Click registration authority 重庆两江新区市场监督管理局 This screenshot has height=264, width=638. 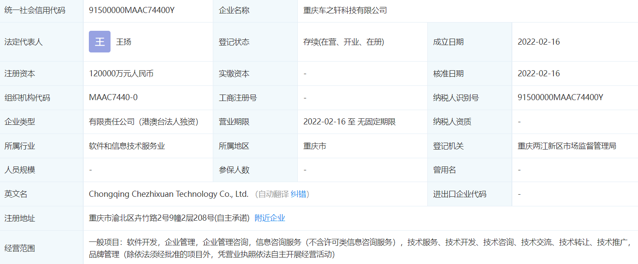[x=567, y=146]
